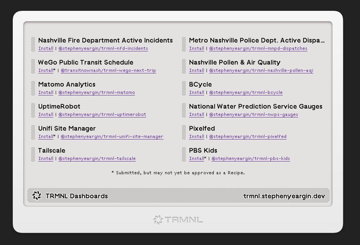Select the 'Metro Nashville Police Dept. Active Dispa…' heading
360x245 pixels.
click(257, 40)
